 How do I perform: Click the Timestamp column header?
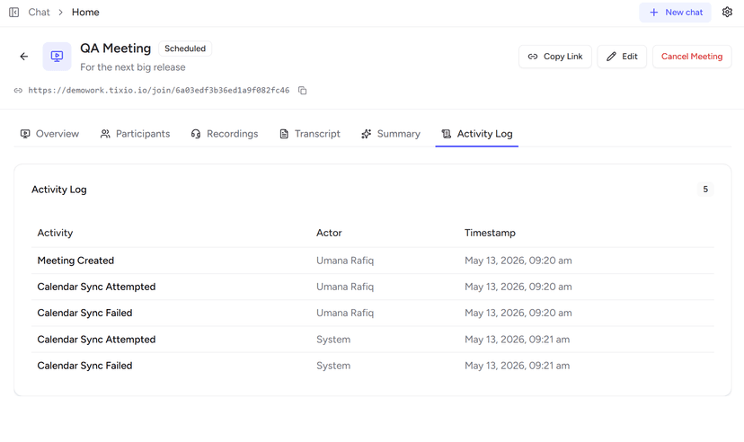[x=490, y=233]
